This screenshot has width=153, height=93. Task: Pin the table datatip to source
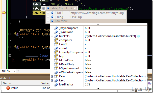click(x=75, y=8)
